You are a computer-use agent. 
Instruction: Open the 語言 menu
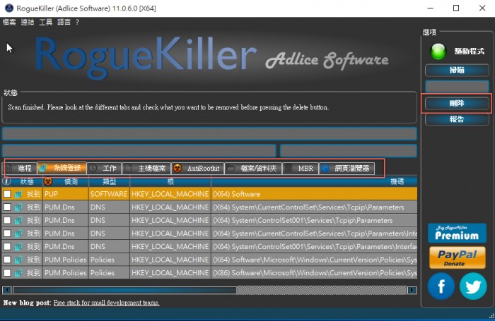coord(64,22)
